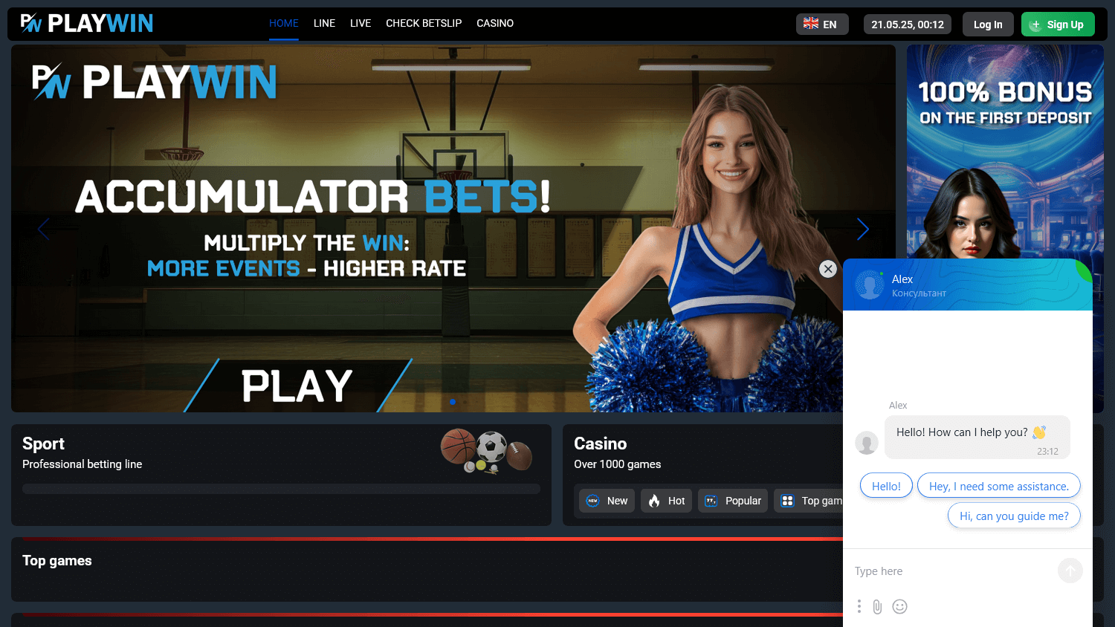The image size is (1115, 627).
Task: Select the Log In button
Action: 988,23
